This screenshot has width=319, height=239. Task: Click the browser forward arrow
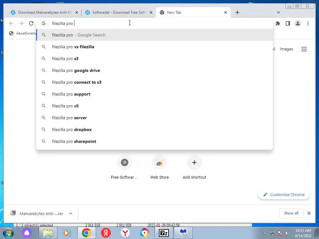click(x=21, y=23)
